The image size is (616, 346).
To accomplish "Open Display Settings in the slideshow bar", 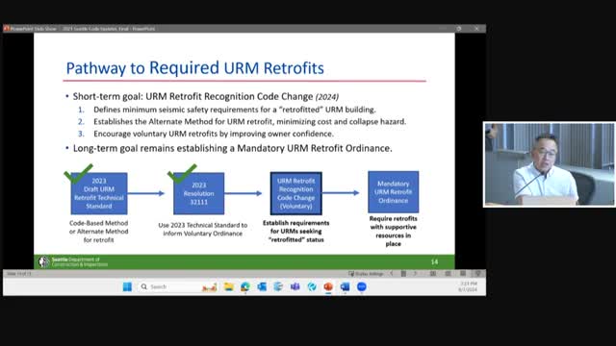I will 366,274.
